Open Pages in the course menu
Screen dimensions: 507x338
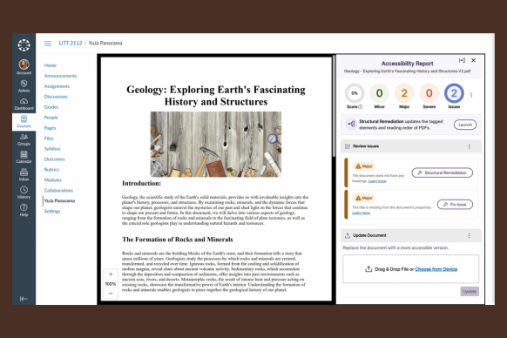click(x=51, y=128)
